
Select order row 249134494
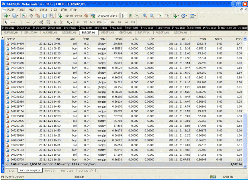pyautogui.click(x=124, y=44)
